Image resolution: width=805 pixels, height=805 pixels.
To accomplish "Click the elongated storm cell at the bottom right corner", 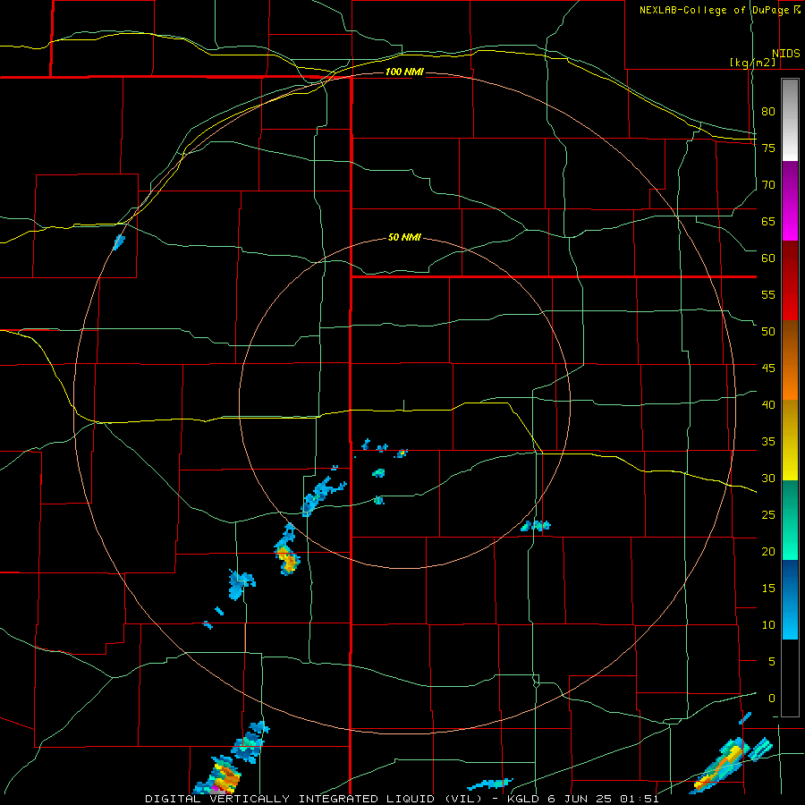I will (x=721, y=765).
